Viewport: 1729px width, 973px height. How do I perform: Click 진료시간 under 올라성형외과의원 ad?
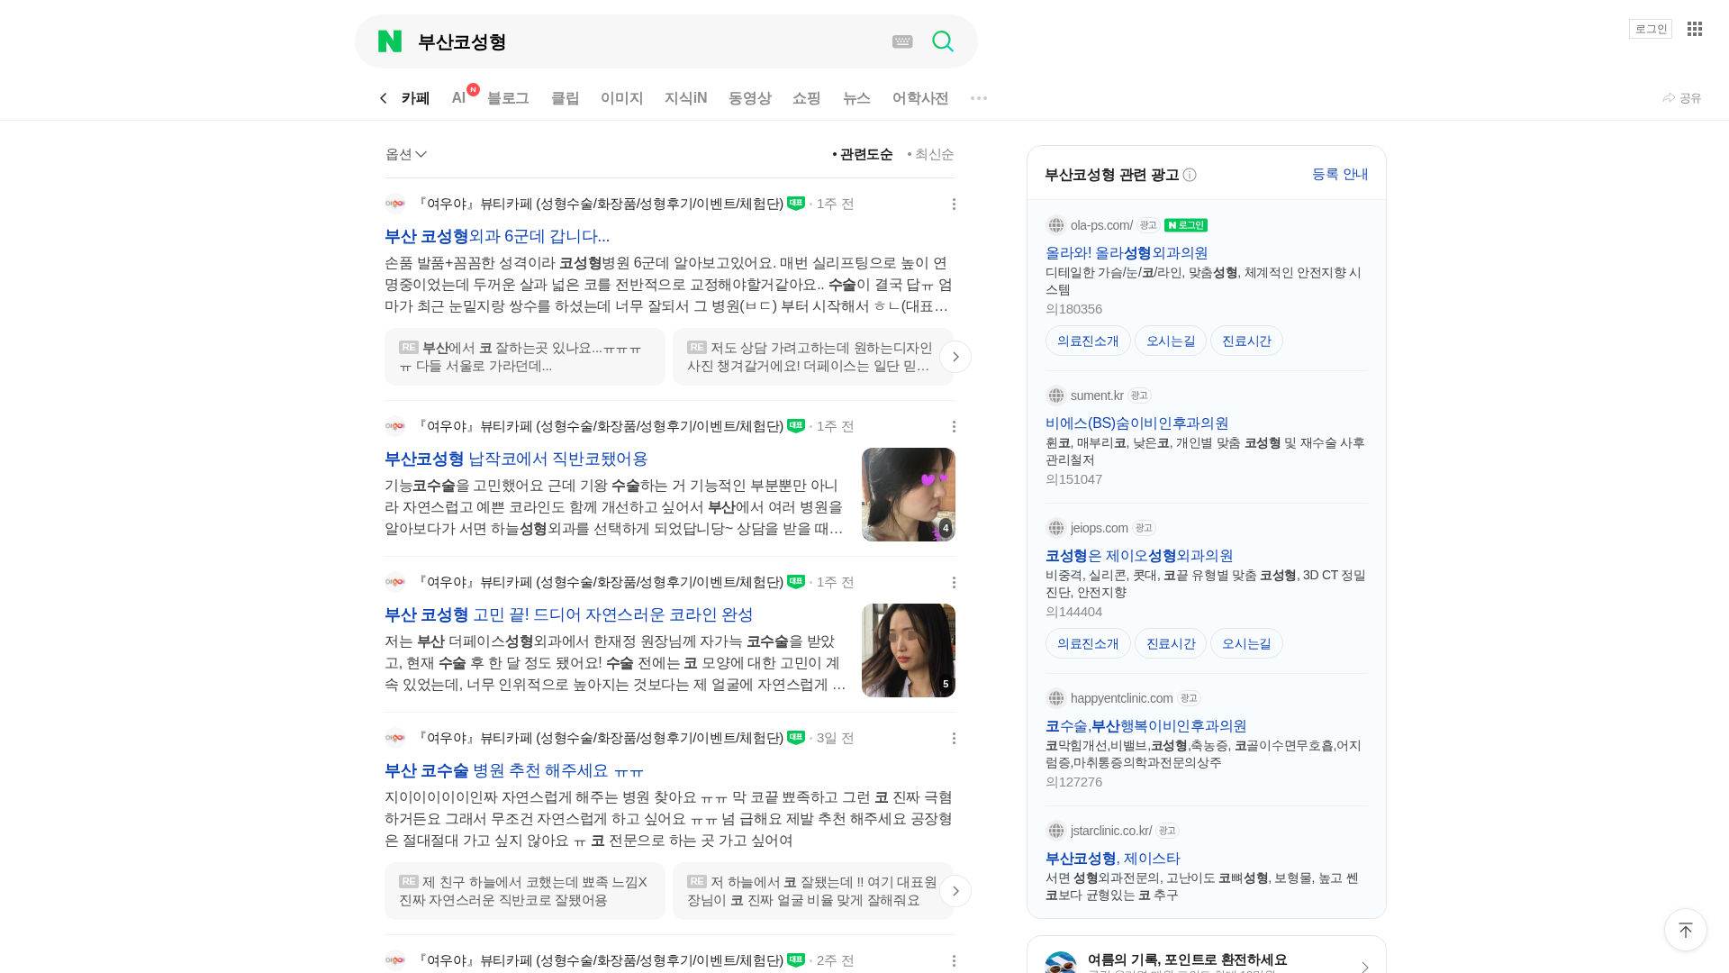tap(1246, 341)
